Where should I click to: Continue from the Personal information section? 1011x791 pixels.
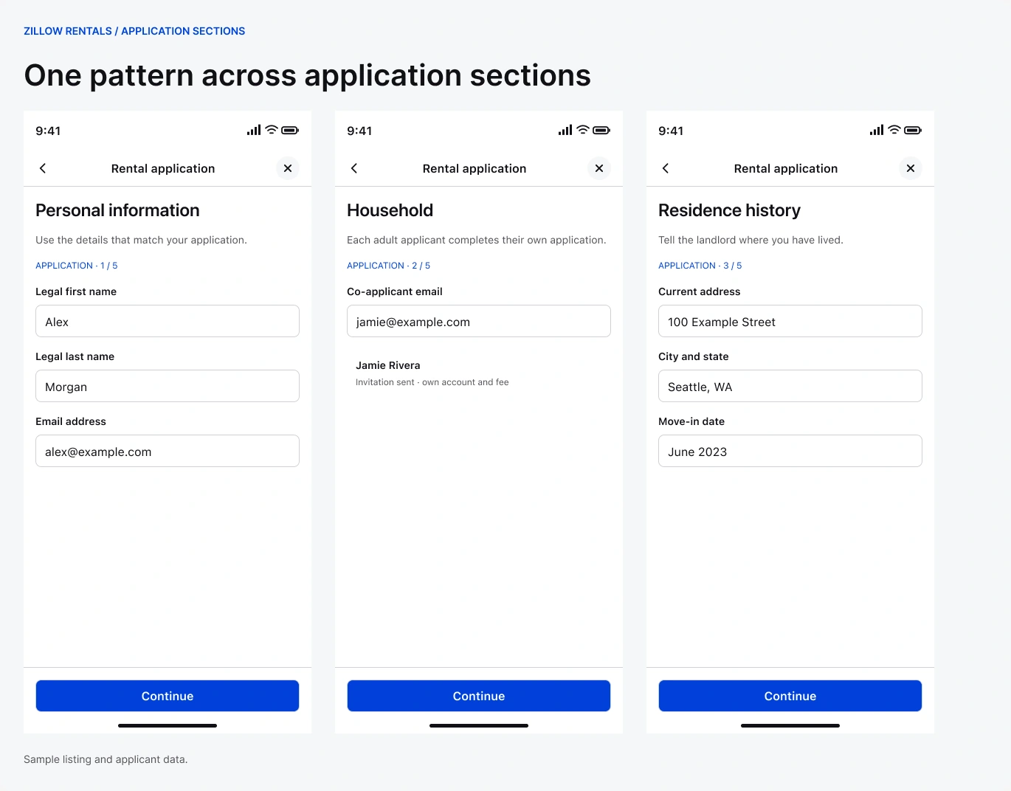pos(168,696)
